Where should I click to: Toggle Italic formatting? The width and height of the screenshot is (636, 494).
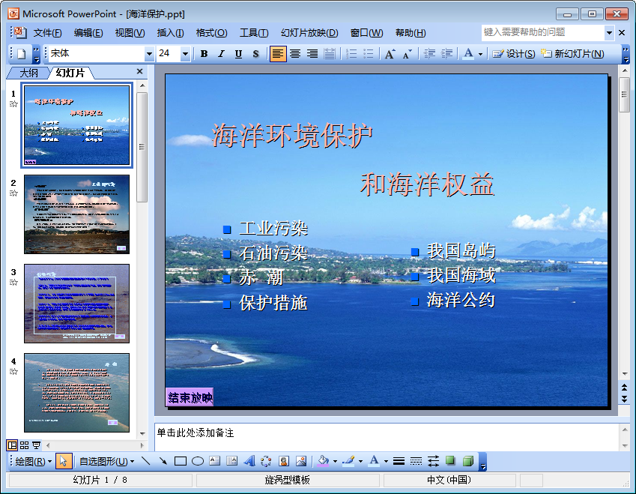click(x=221, y=53)
